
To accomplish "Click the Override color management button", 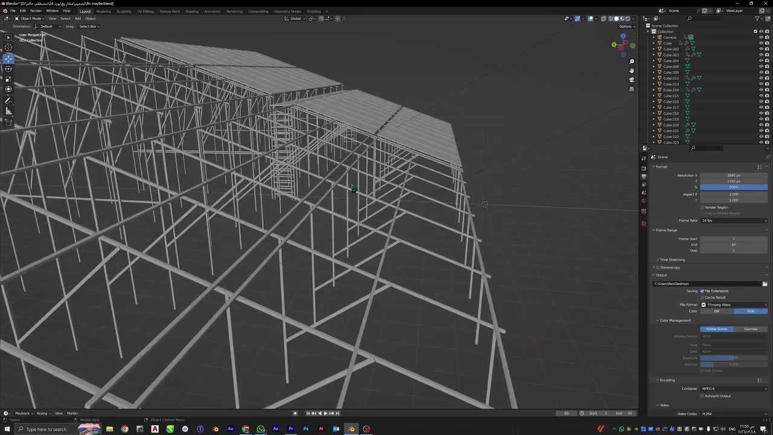I will point(751,329).
